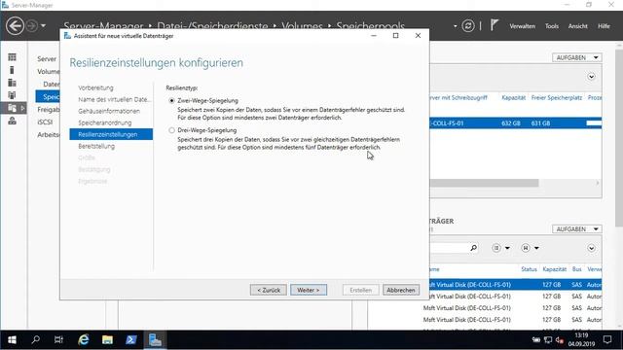Screen dimensions: 623x350
Task: Select Volumes in the navigation pane
Action: coord(49,71)
